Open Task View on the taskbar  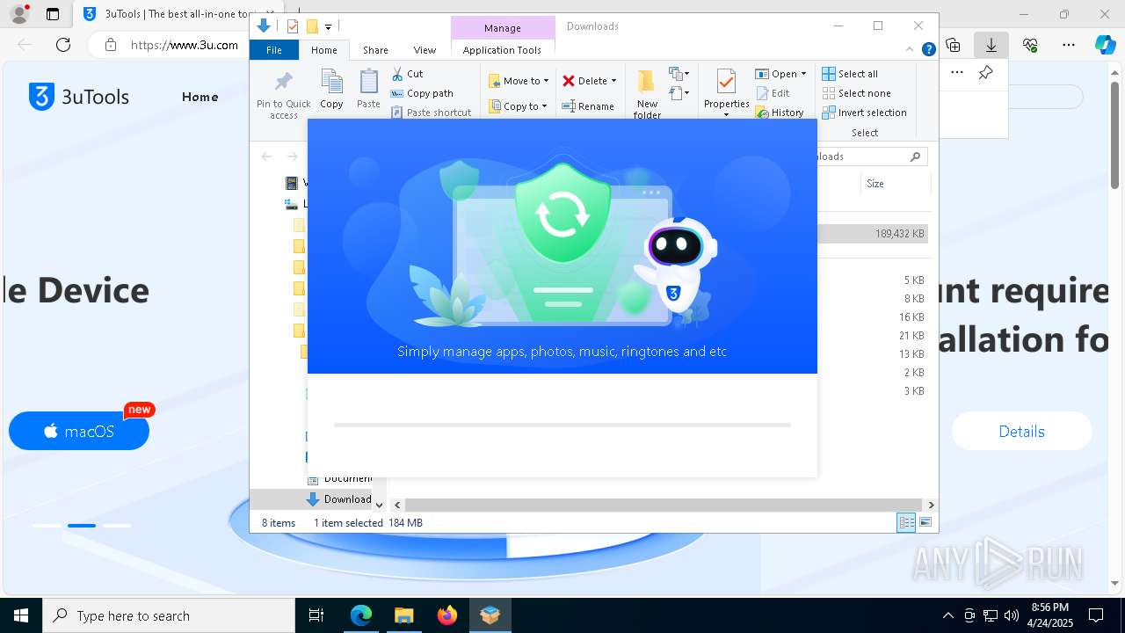(x=317, y=615)
